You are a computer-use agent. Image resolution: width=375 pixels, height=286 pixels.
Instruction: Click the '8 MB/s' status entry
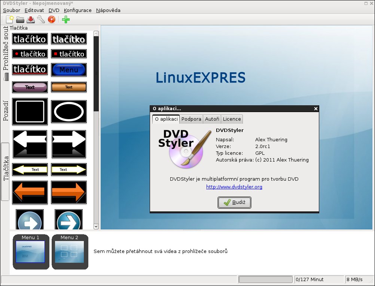coord(359,280)
